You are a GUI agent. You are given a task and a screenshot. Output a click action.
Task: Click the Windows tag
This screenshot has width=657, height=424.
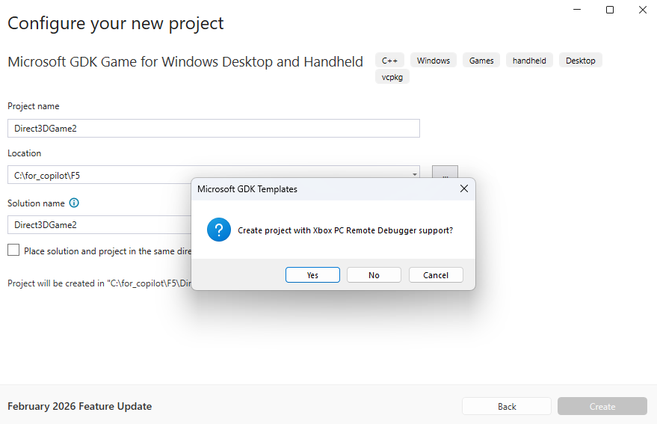click(x=434, y=61)
